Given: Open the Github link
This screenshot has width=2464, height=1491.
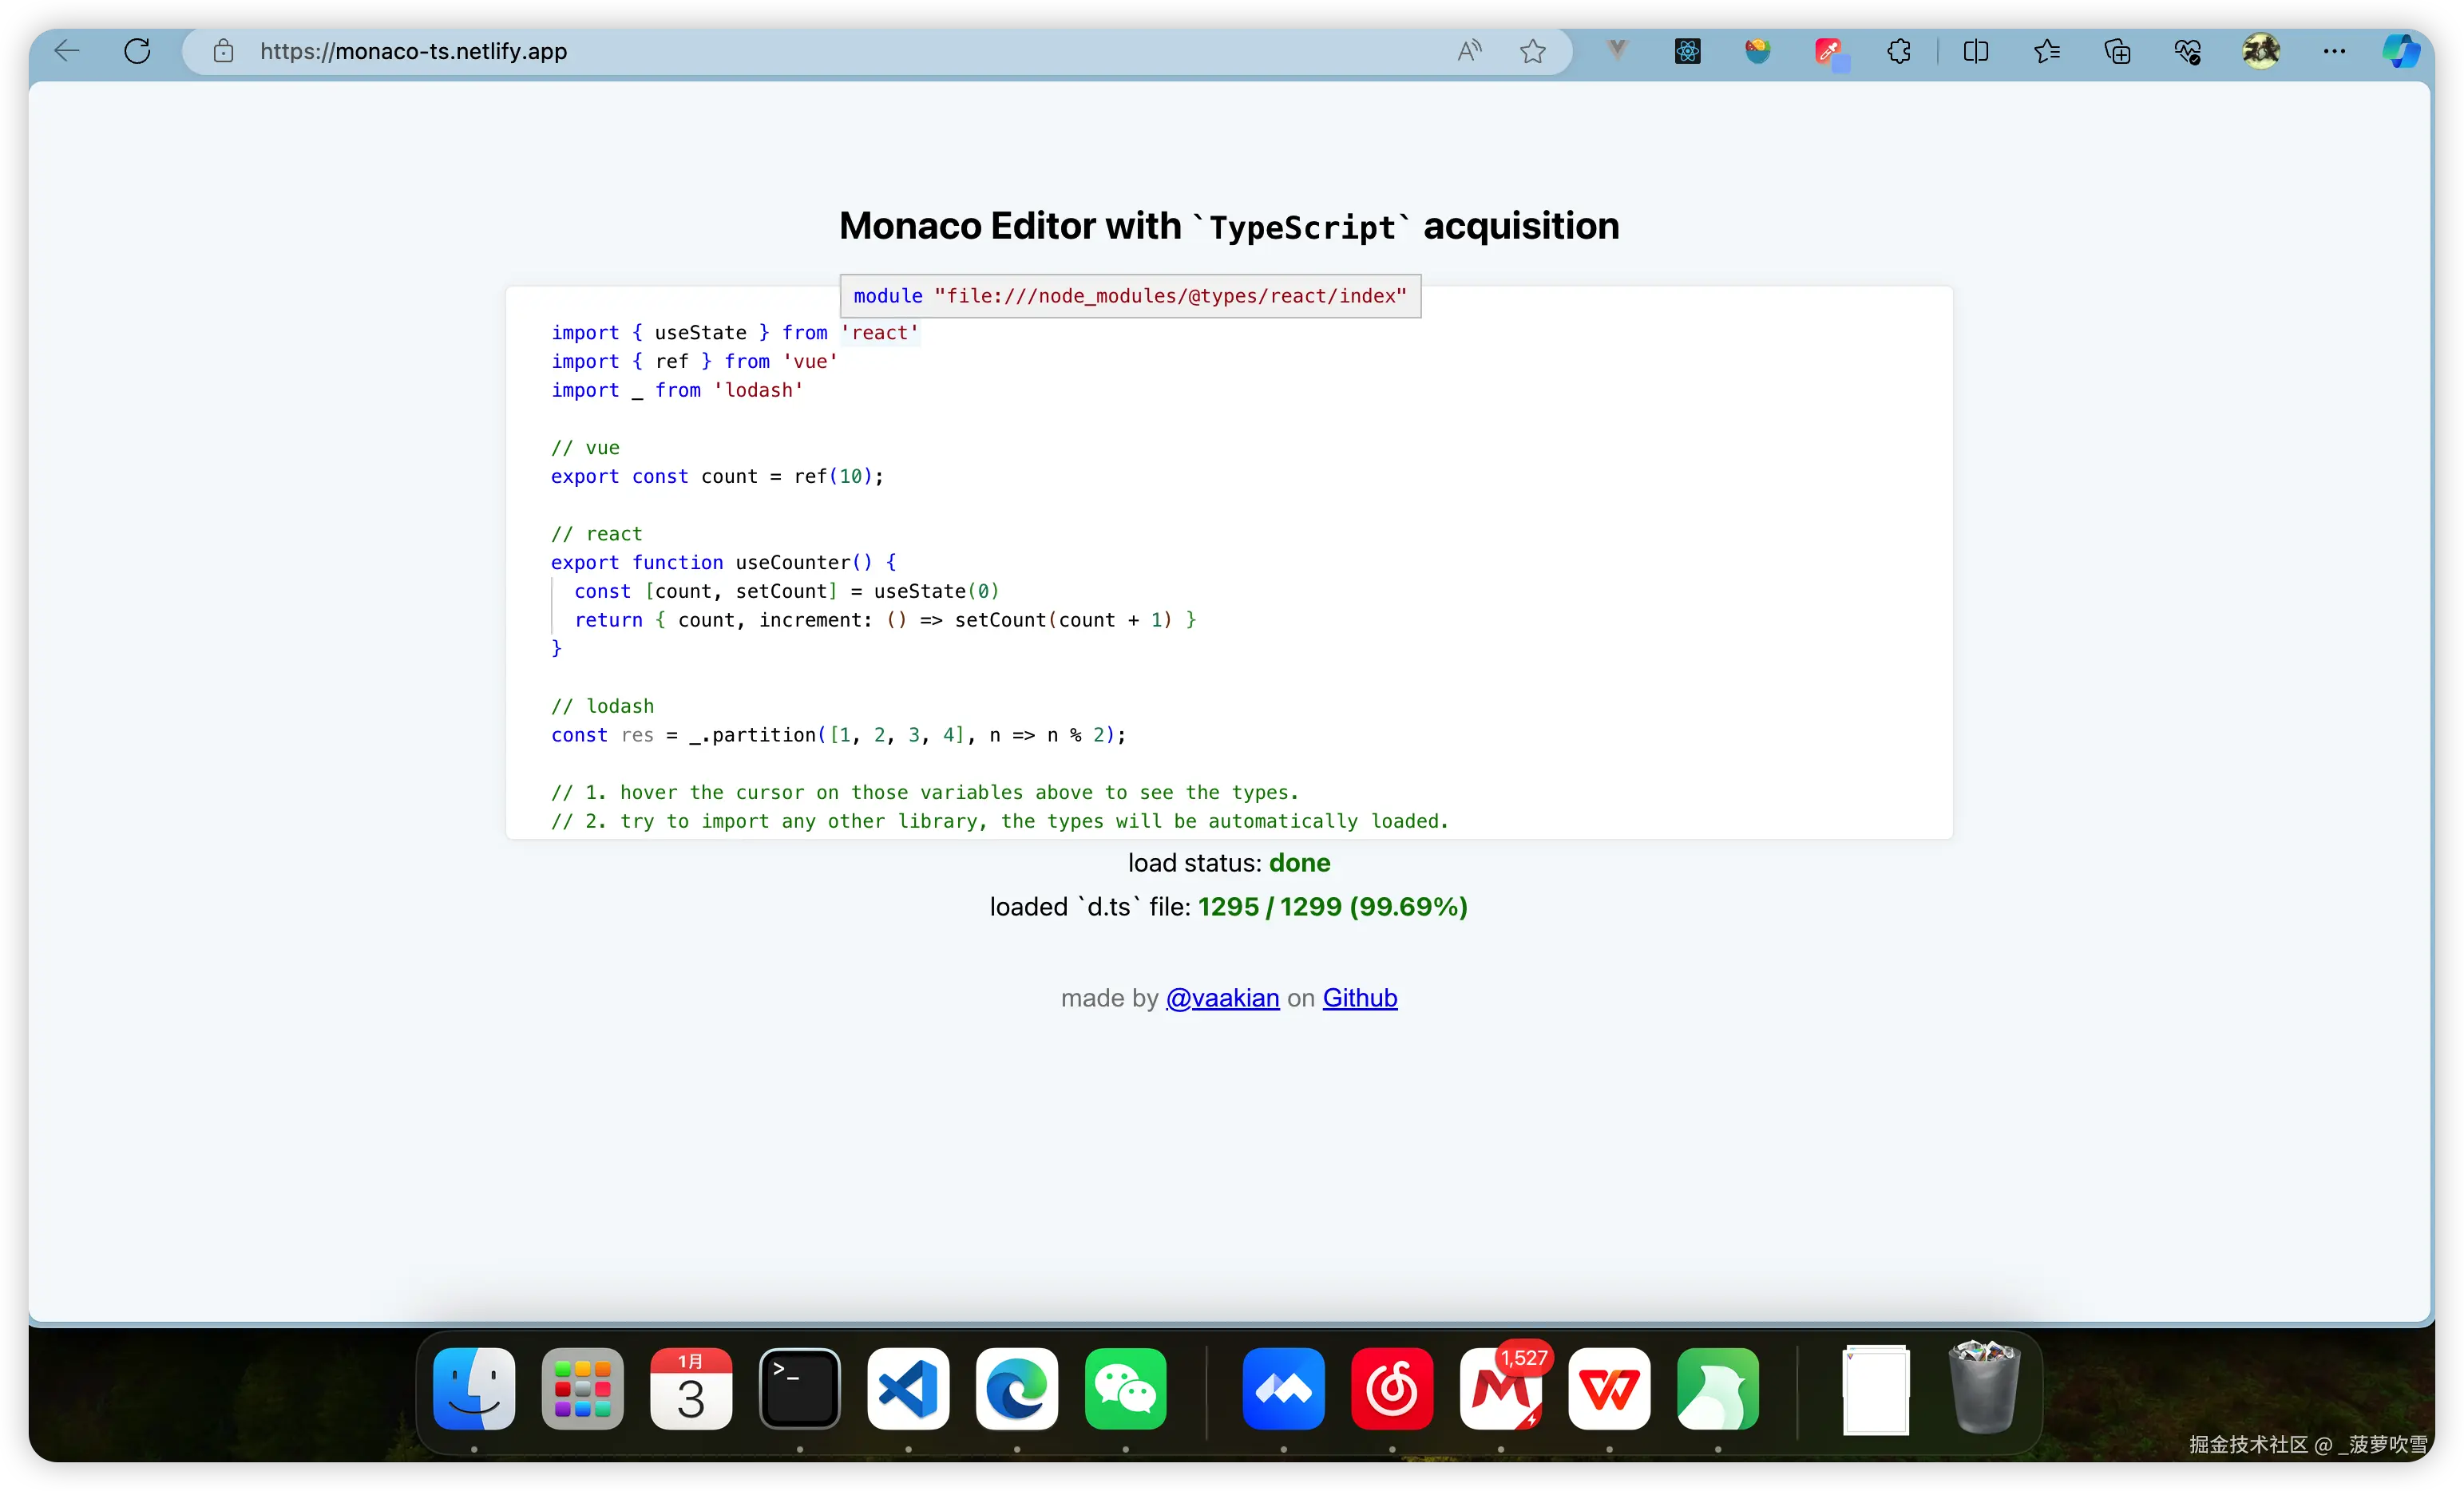Looking at the screenshot, I should point(1359,998).
